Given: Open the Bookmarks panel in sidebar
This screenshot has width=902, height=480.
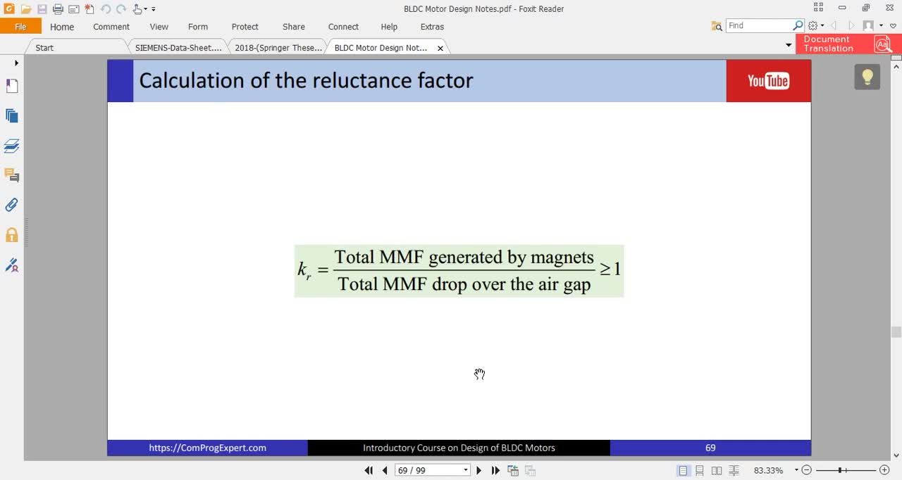Looking at the screenshot, I should pyautogui.click(x=12, y=86).
